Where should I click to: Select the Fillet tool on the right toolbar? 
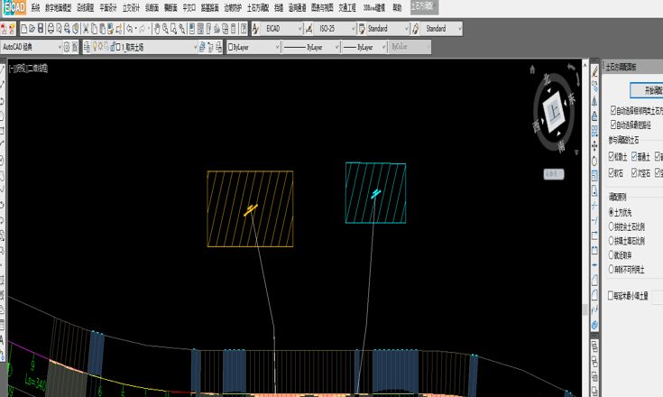594,295
